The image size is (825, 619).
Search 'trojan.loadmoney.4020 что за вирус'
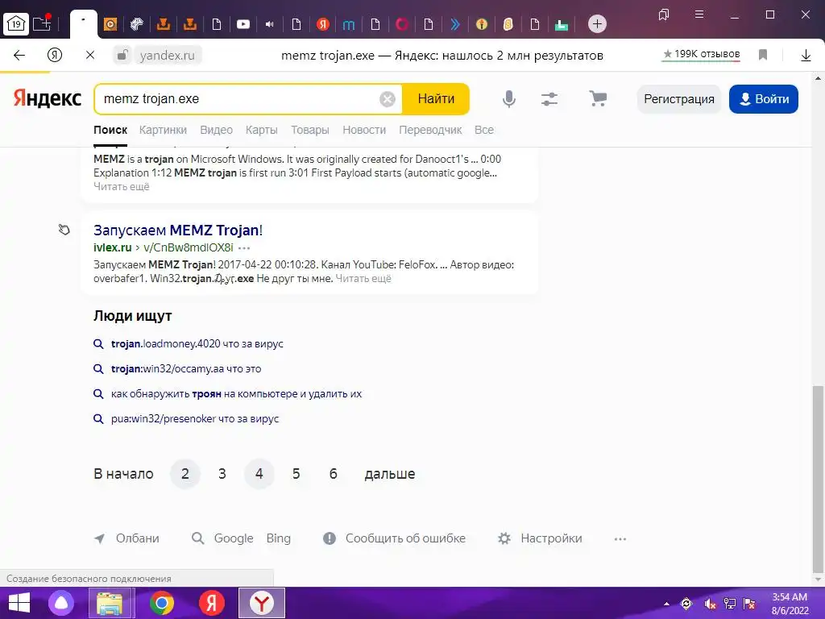(x=197, y=343)
